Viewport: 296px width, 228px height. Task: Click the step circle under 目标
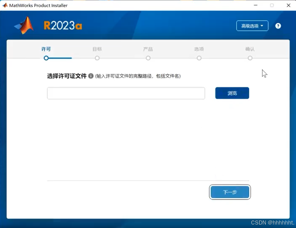click(97, 58)
